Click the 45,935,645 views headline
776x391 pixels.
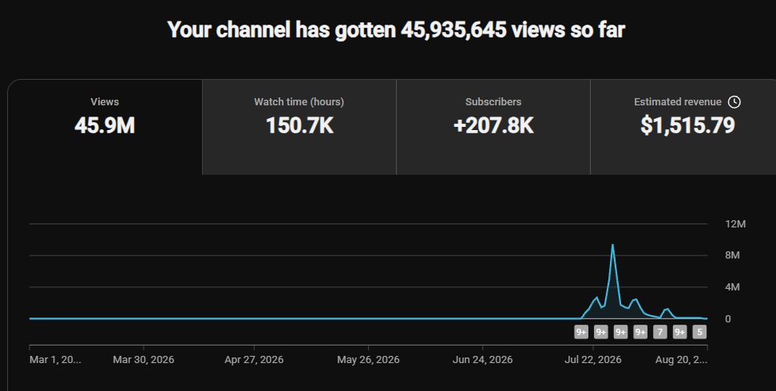[x=396, y=30]
